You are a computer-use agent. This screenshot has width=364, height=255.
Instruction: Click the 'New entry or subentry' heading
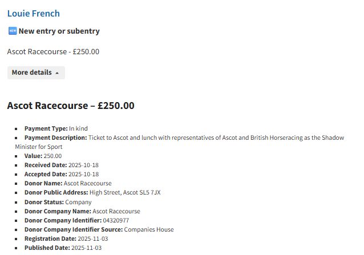[x=59, y=31]
